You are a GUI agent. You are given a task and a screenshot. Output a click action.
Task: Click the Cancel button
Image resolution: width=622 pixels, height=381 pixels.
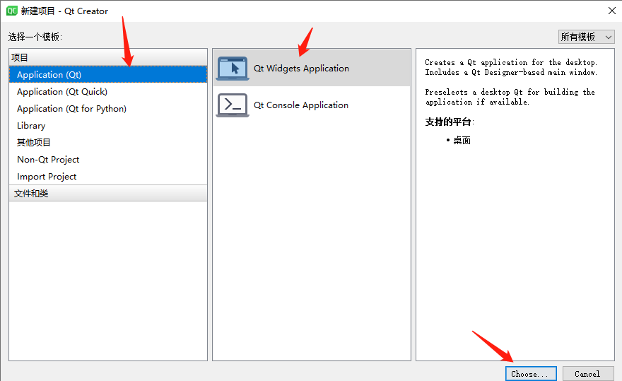588,374
